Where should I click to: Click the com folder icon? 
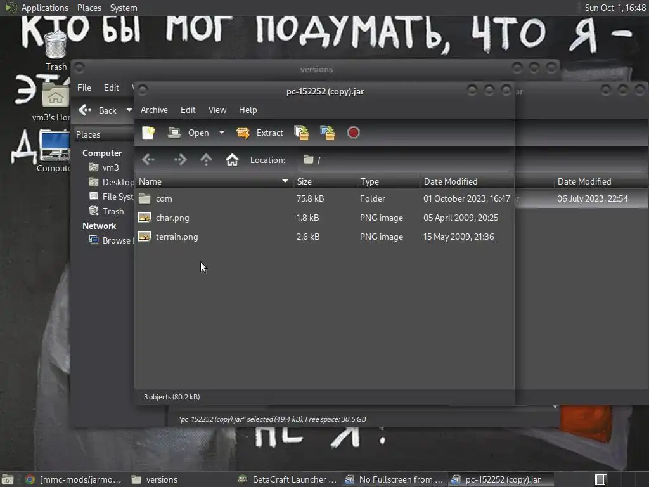(145, 198)
